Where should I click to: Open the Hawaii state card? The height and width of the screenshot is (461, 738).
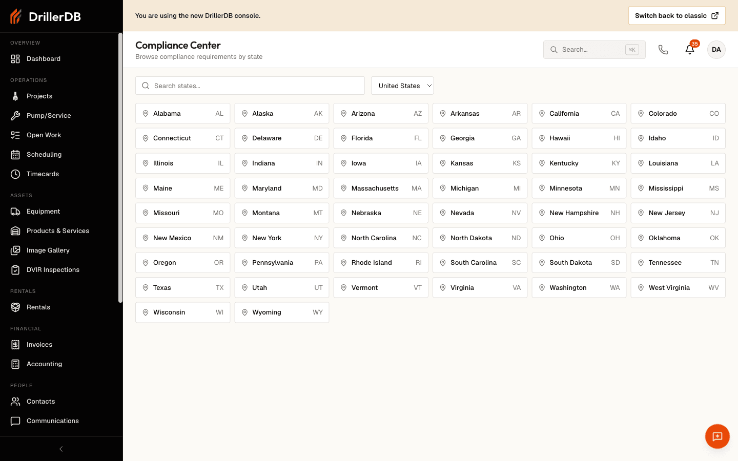coord(579,138)
